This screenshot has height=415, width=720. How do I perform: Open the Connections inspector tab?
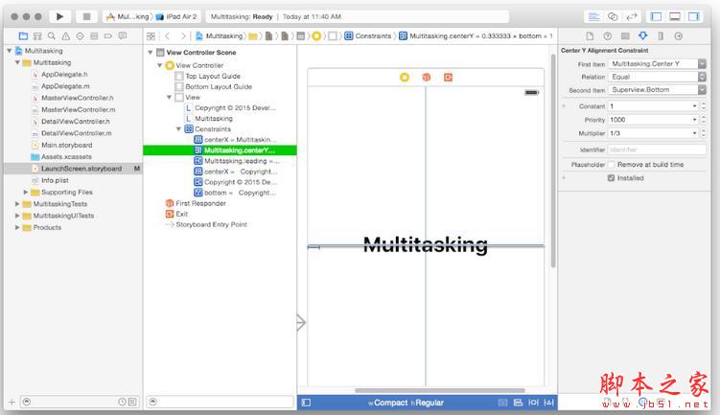coord(678,35)
